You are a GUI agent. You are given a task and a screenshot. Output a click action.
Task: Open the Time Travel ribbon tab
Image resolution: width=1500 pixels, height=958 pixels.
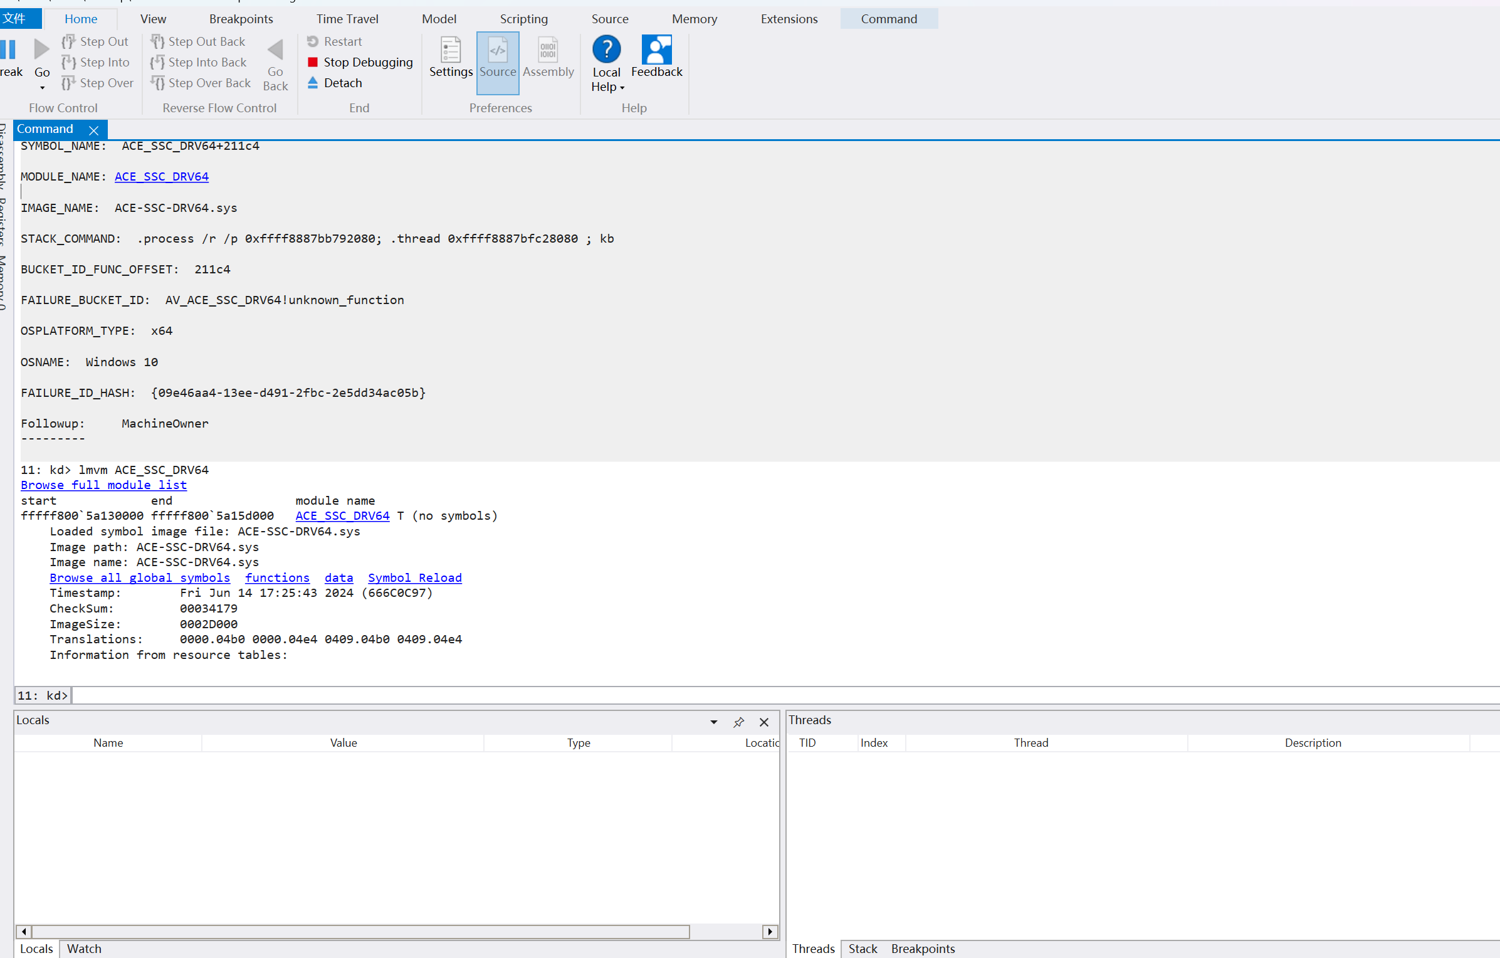coord(347,19)
